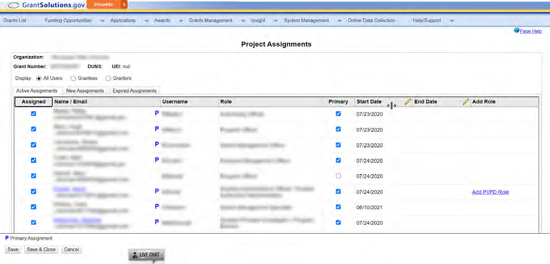Open Live Chat support icon
The width and height of the screenshot is (550, 264).
[147, 255]
